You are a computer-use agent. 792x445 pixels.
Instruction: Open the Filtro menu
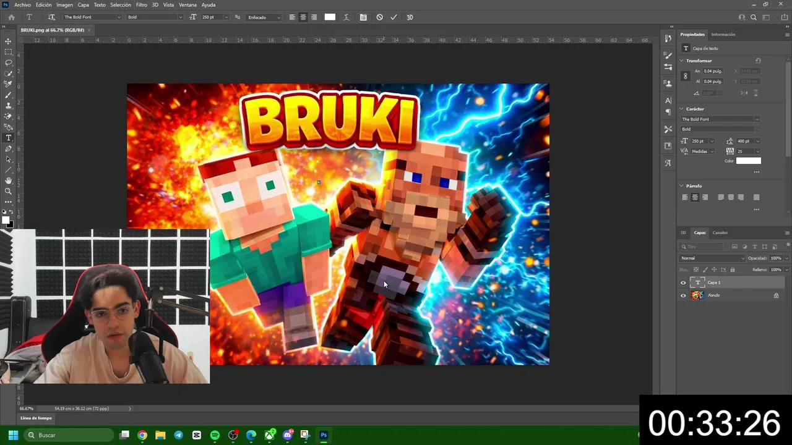pyautogui.click(x=142, y=5)
